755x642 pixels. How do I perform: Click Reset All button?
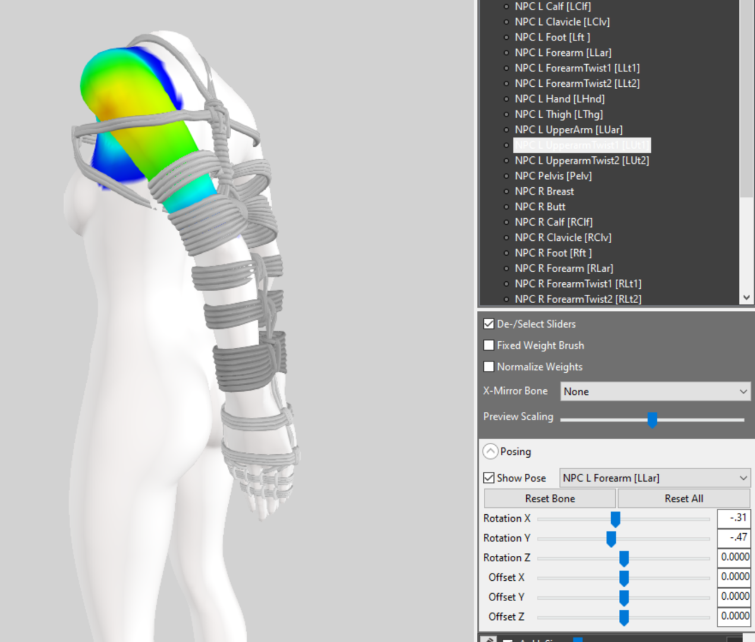(x=684, y=499)
